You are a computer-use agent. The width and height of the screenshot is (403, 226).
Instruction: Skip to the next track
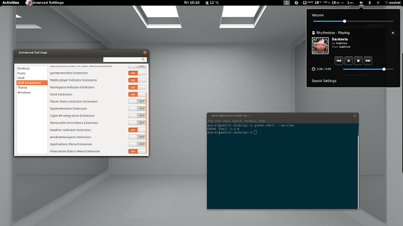(x=368, y=61)
